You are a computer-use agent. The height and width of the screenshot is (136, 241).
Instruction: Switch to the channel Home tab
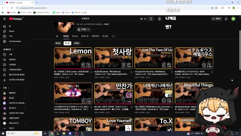tap(57, 36)
